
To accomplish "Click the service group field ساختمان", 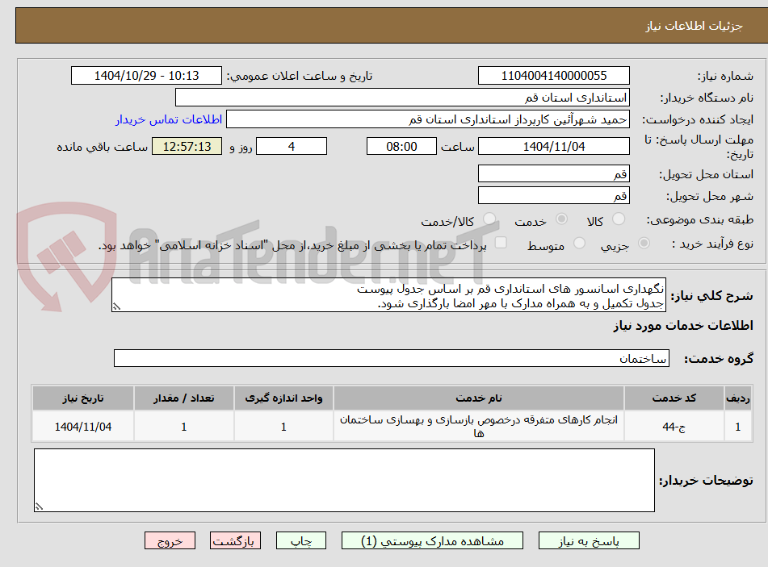I will (392, 358).
